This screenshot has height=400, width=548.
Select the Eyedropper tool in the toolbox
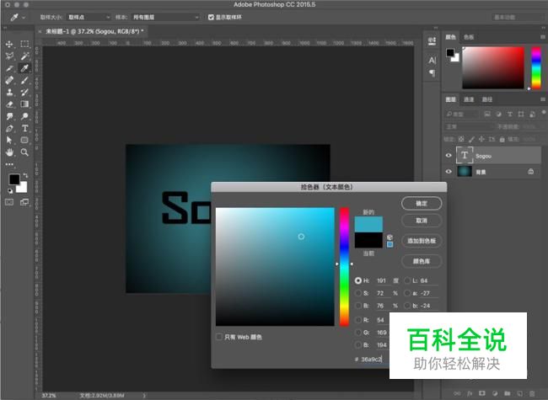click(x=24, y=68)
